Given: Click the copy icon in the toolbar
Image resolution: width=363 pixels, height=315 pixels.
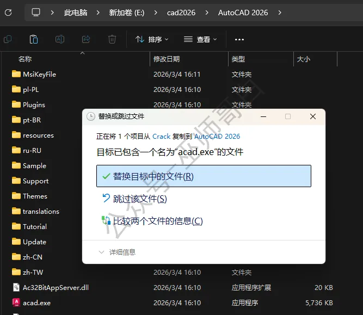Looking at the screenshot, I should click(x=8, y=39).
